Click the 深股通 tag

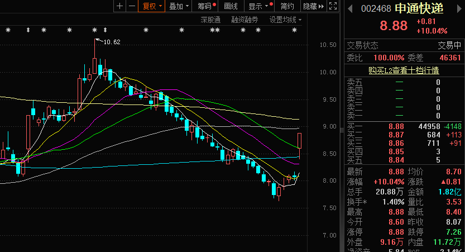pyautogui.click(x=210, y=20)
